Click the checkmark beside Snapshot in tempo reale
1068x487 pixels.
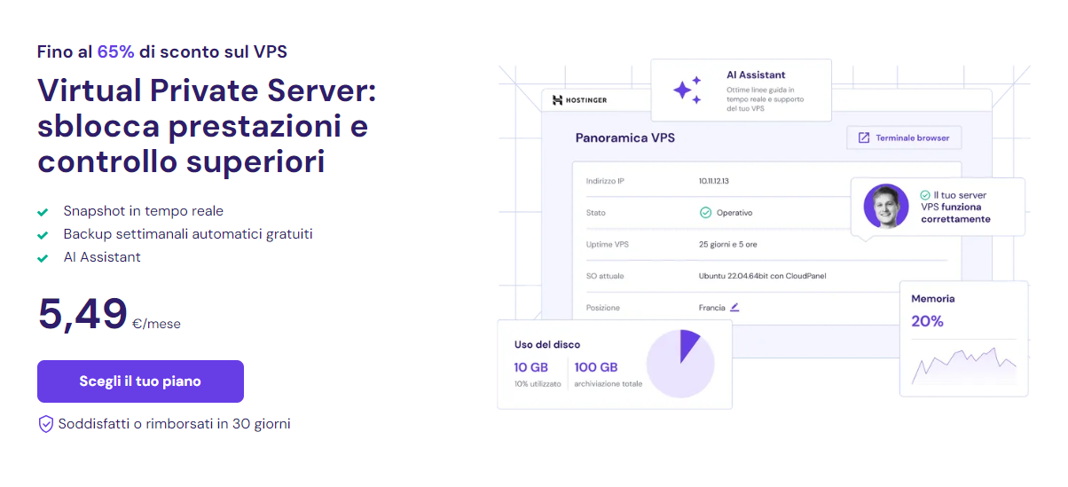point(42,212)
